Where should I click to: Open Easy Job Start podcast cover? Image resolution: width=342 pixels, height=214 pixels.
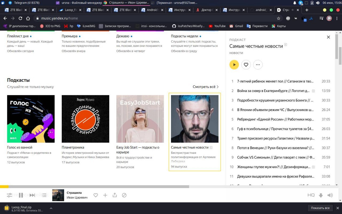tap(140, 119)
